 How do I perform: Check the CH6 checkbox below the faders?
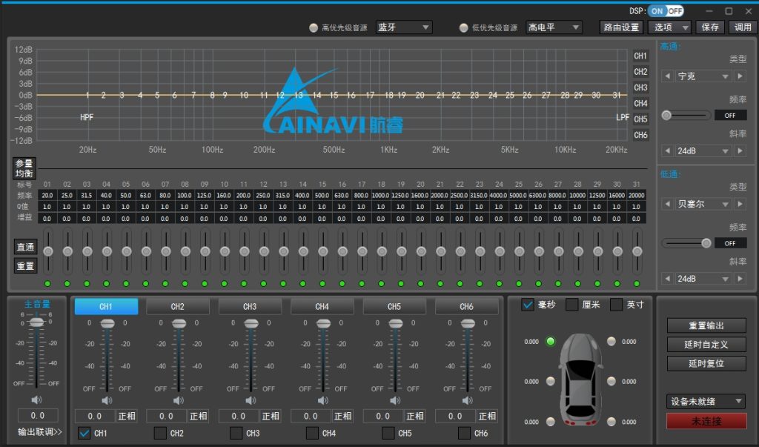click(464, 433)
